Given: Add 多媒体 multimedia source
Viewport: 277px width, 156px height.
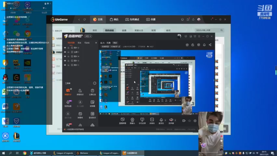Looking at the screenshot, I should [152, 121].
